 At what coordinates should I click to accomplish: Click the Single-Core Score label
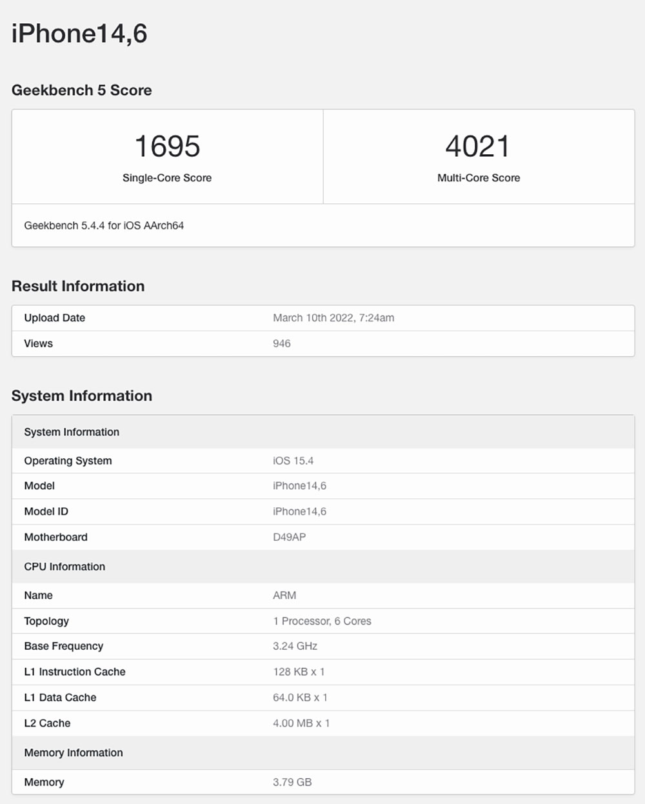[x=167, y=178]
